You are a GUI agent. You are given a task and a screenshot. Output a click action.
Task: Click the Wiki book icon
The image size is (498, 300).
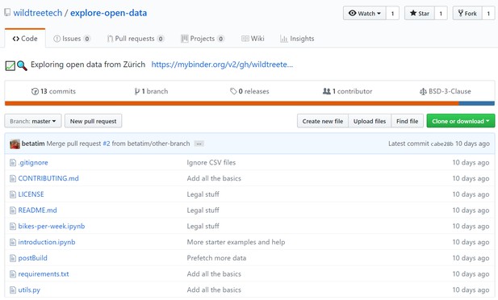(x=245, y=39)
